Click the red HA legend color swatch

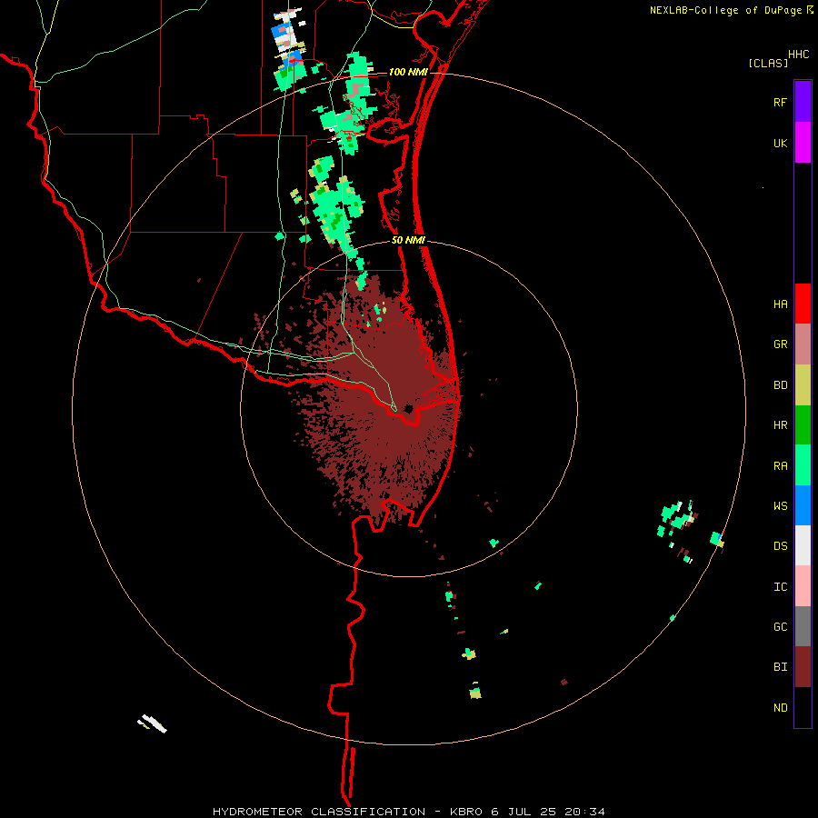click(x=803, y=304)
